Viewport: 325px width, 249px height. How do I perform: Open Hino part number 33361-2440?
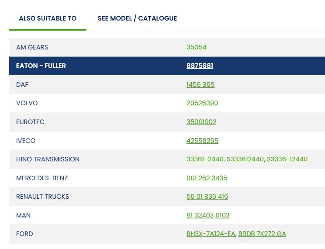[x=205, y=159]
